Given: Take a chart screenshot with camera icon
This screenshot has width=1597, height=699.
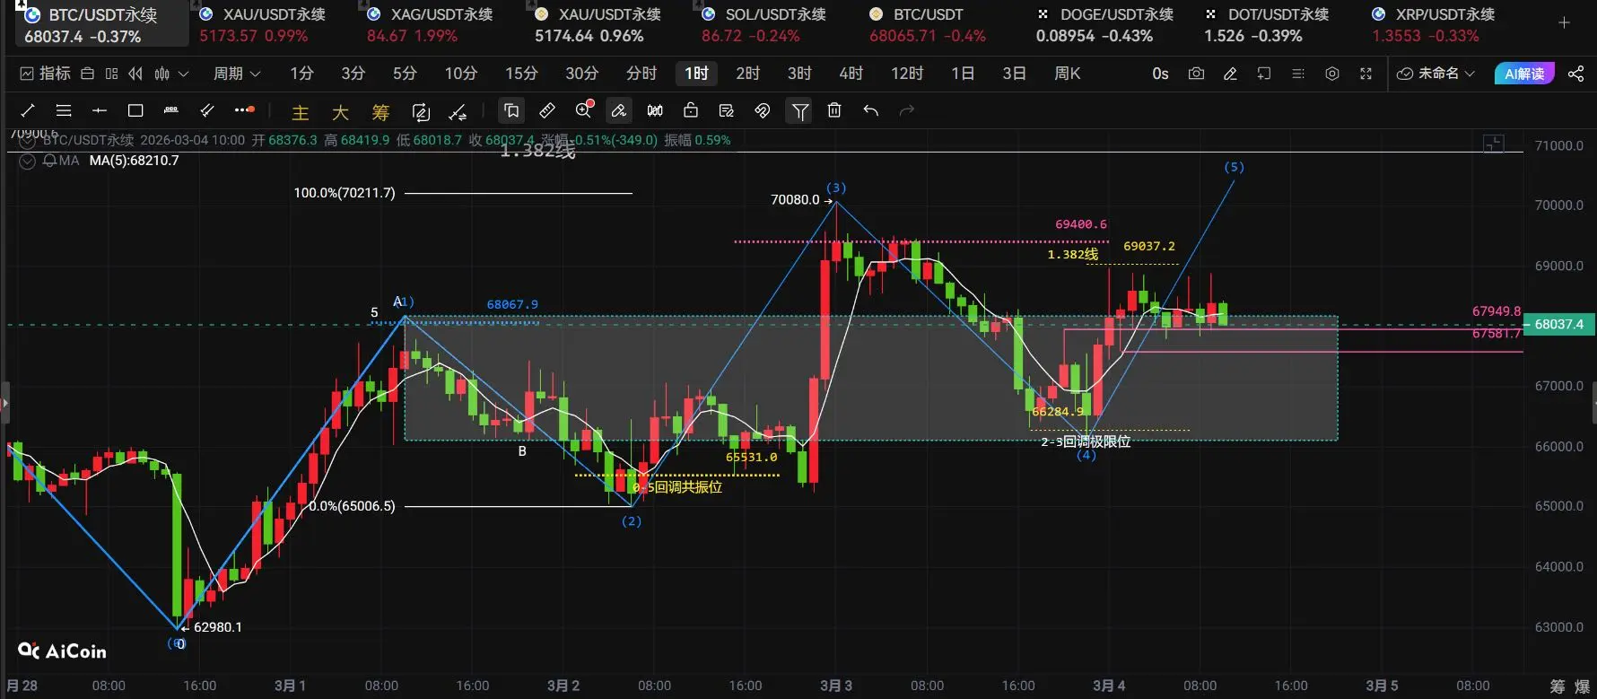Looking at the screenshot, I should coord(1196,74).
